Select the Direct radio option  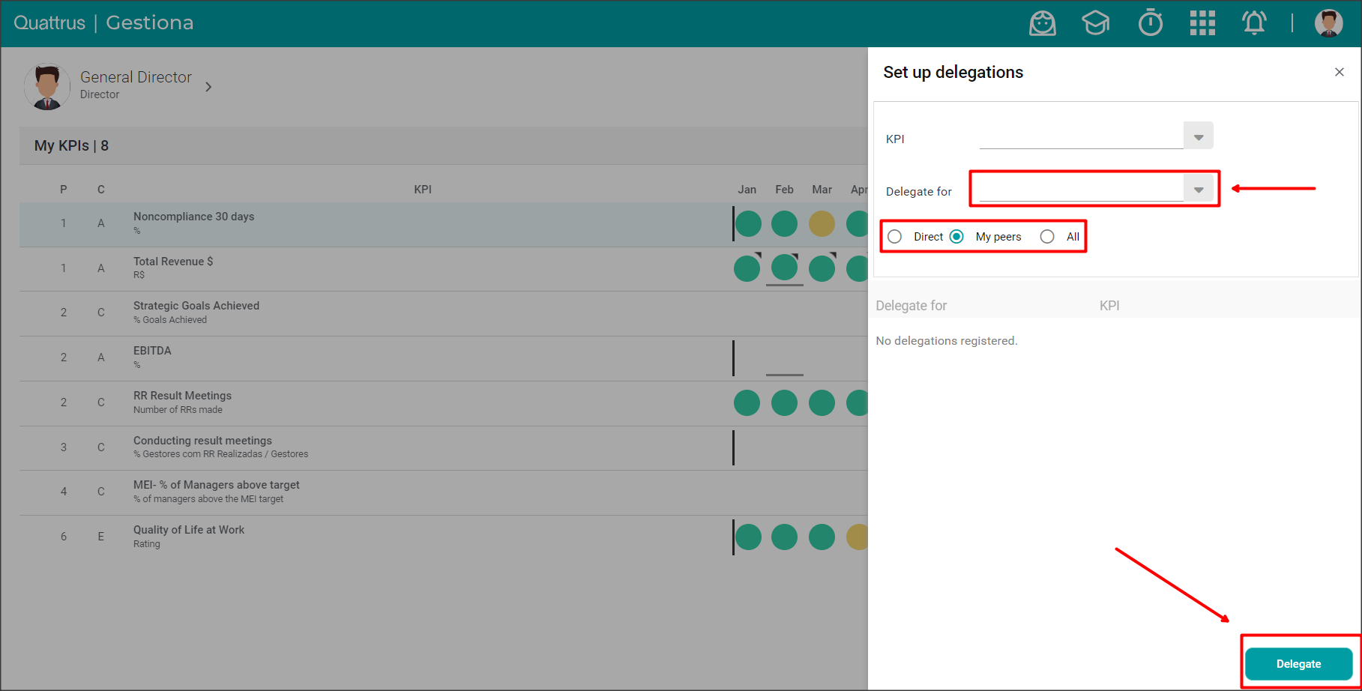coord(895,237)
